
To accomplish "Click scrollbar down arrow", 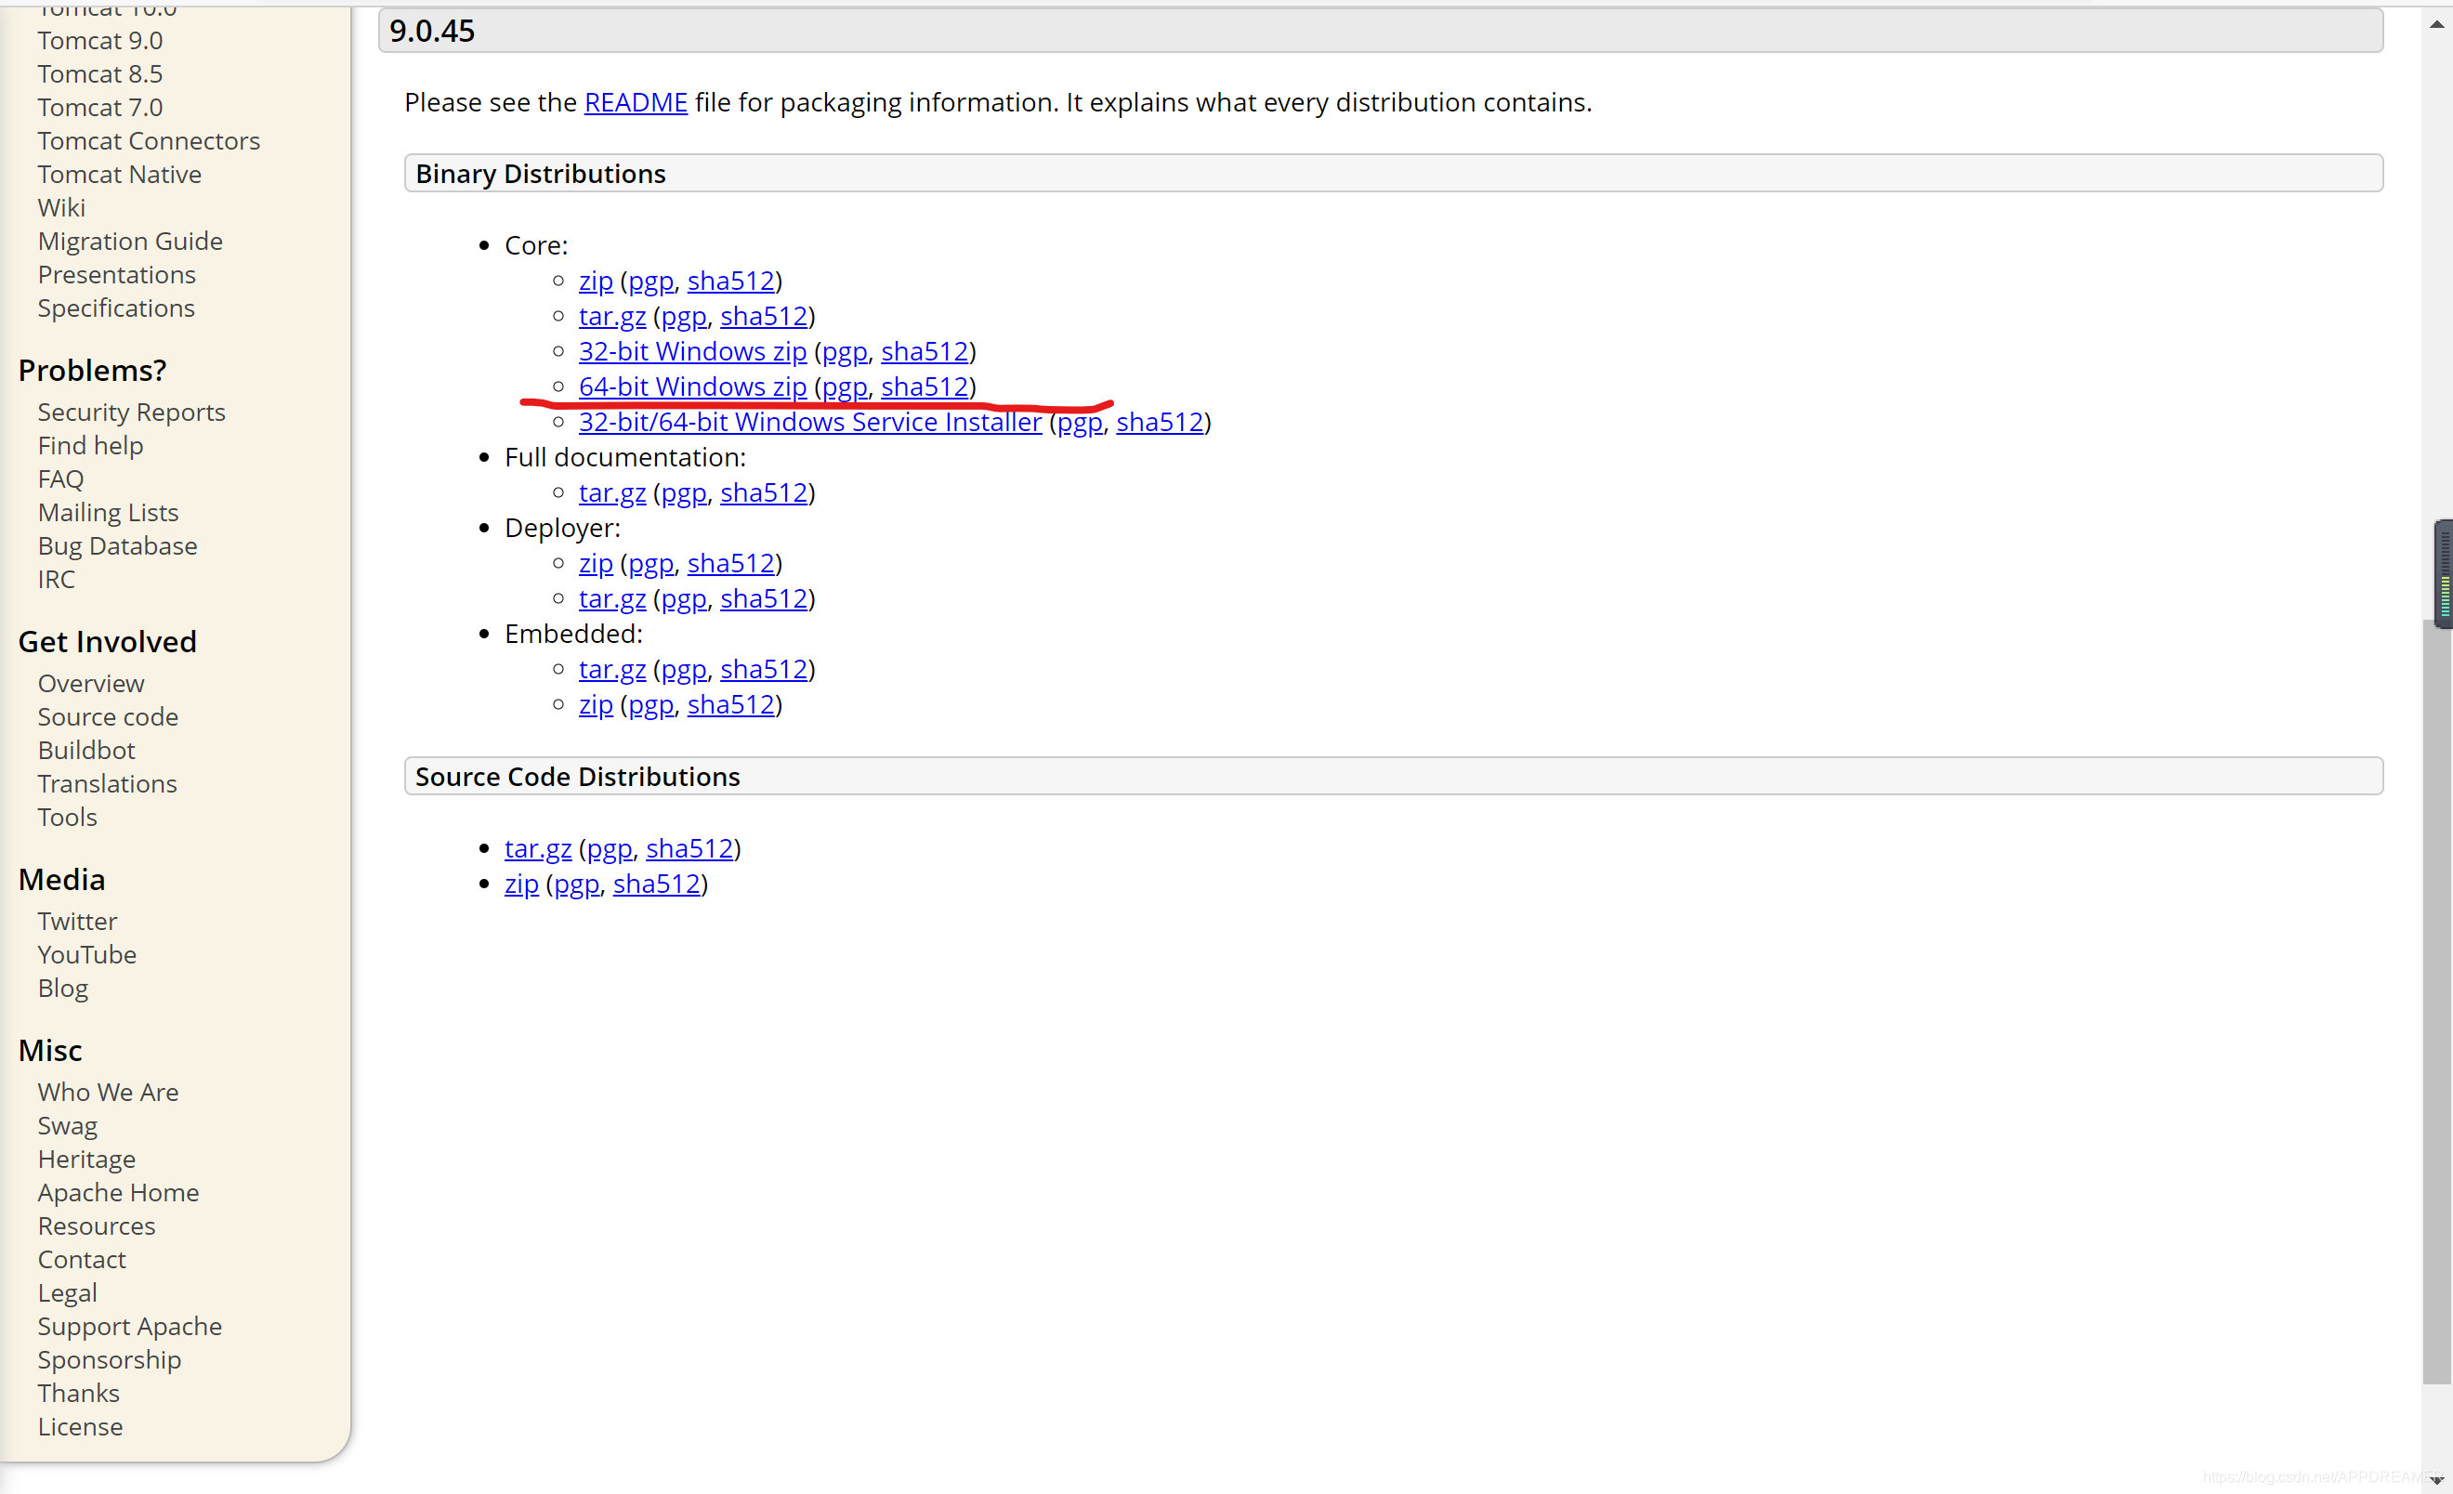I will tap(2436, 1480).
